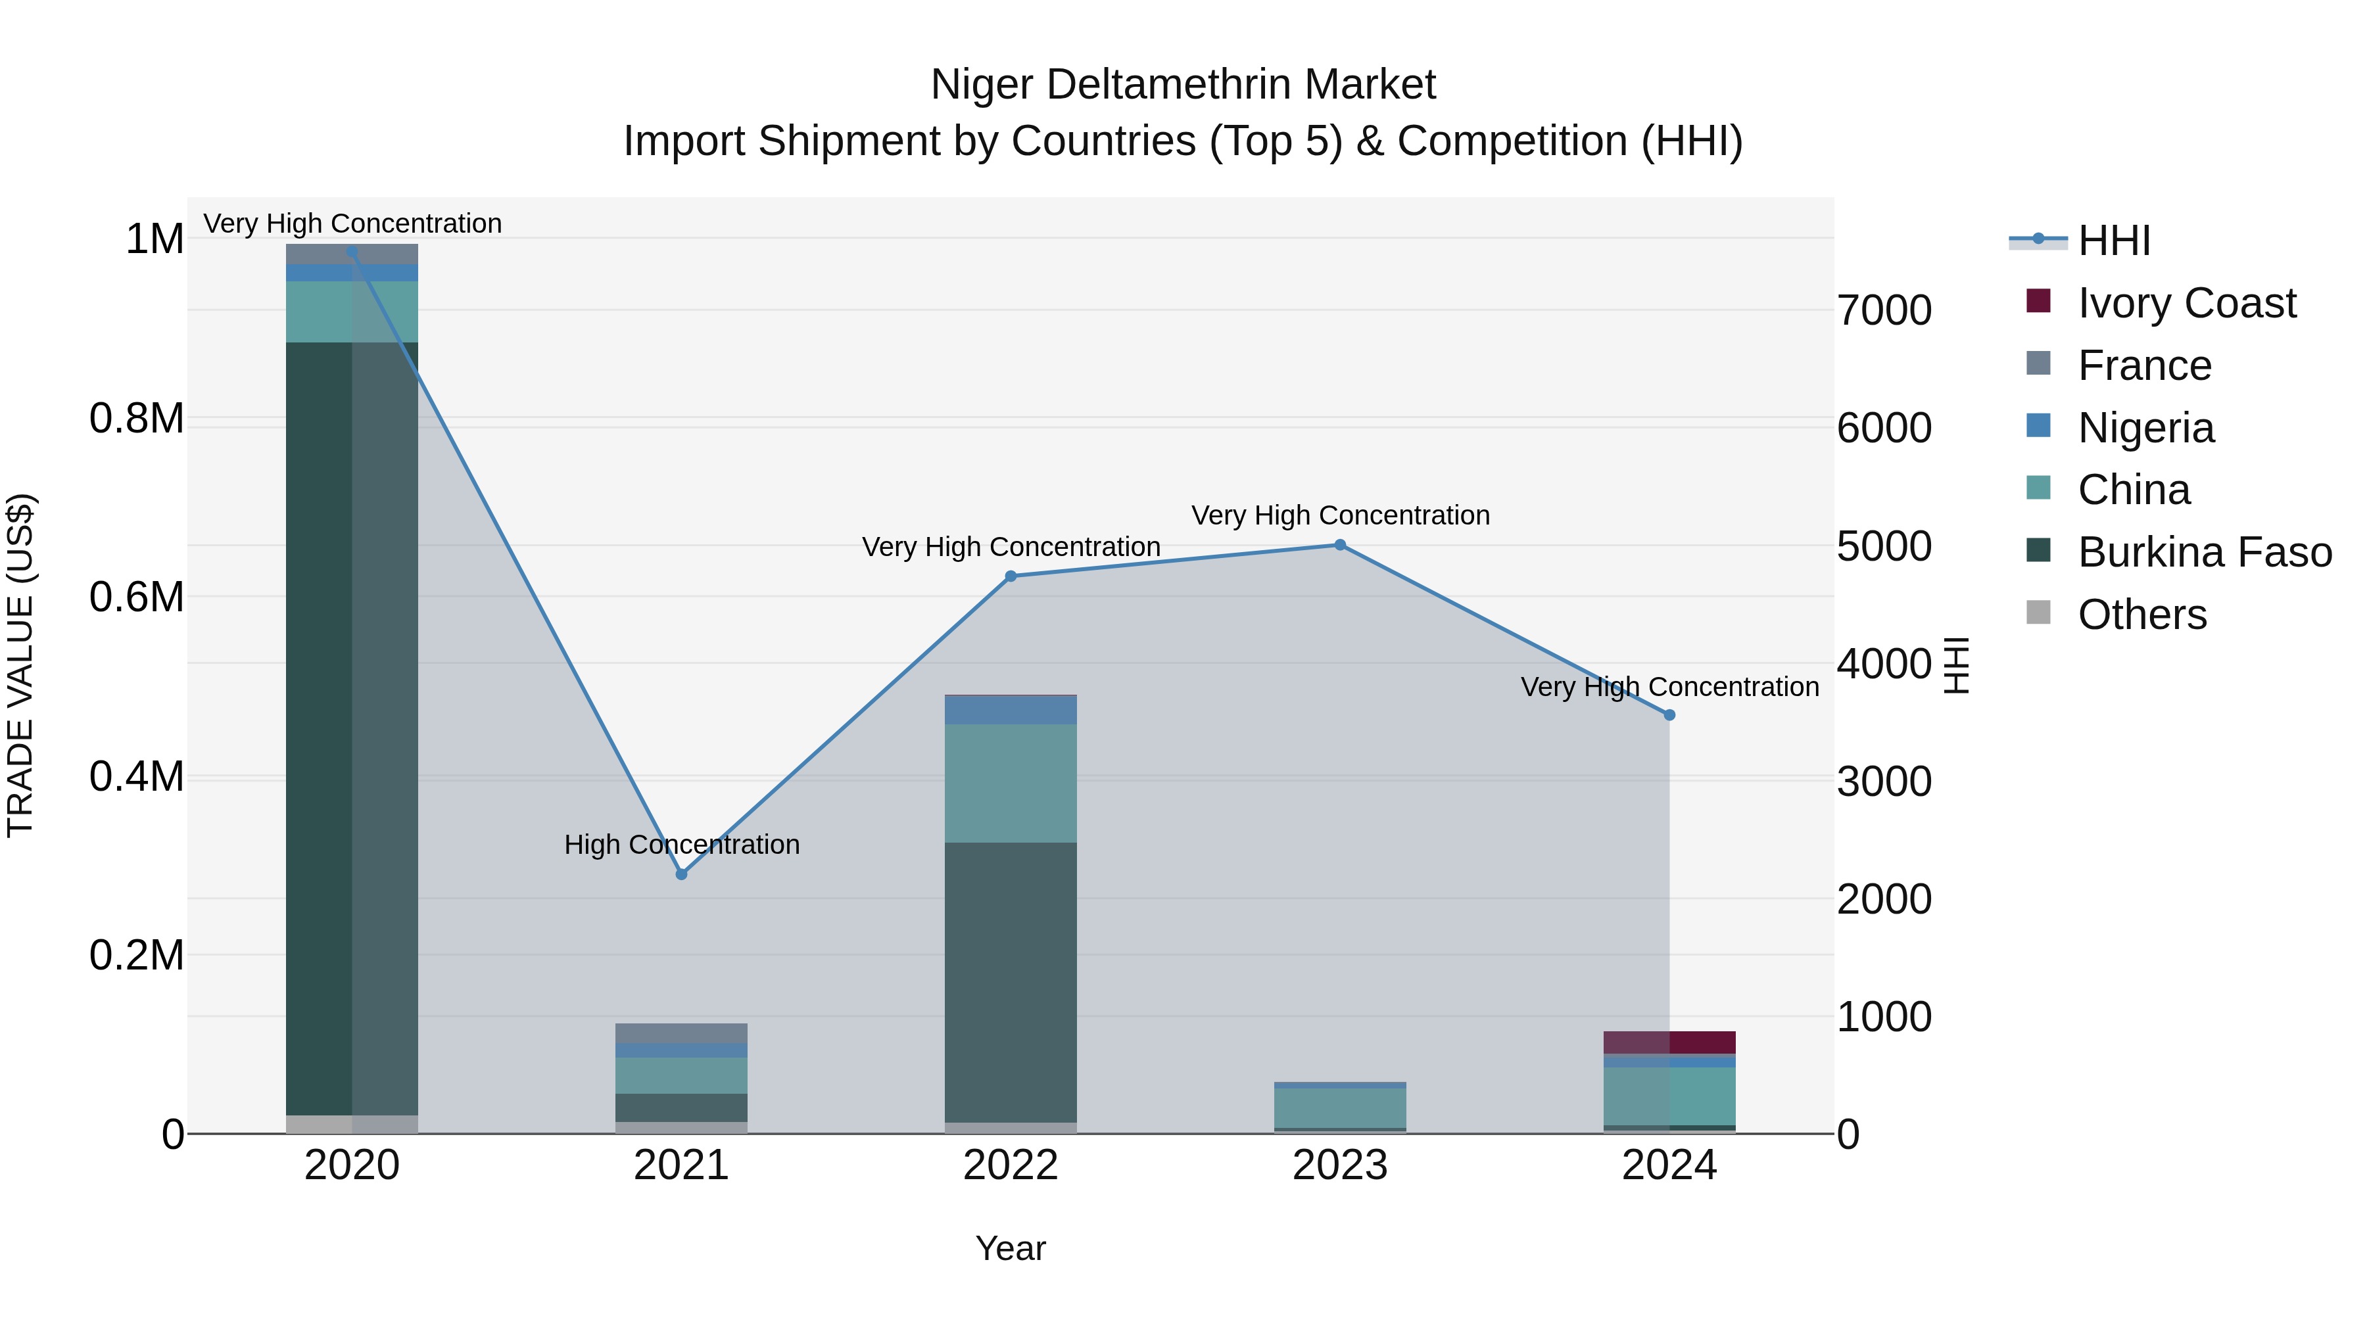The width and height of the screenshot is (2367, 1331).
Task: Click the 'TRADE VALUE (US$)' axis title
Action: click(x=20, y=665)
